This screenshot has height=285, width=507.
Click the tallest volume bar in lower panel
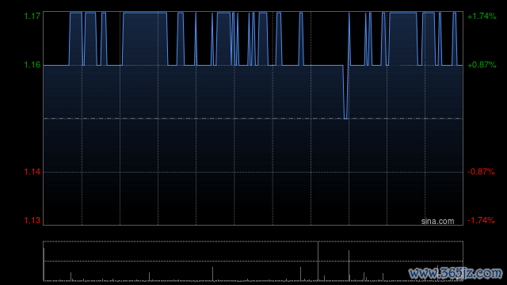(318, 261)
